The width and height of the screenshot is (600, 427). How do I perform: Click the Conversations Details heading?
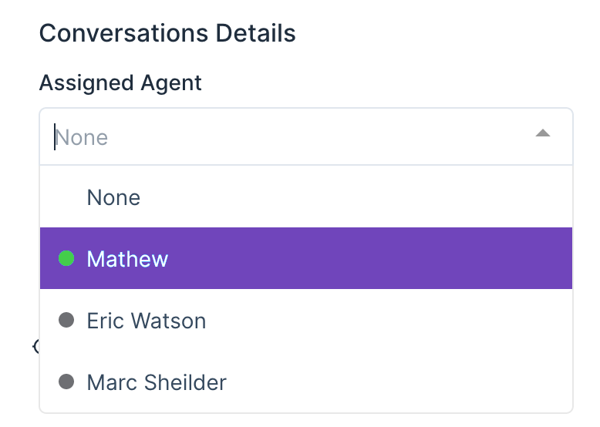click(x=167, y=34)
